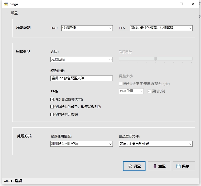This screenshot has height=186, width=201.
Task: Click the 保存 button label
Action: (x=185, y=166)
